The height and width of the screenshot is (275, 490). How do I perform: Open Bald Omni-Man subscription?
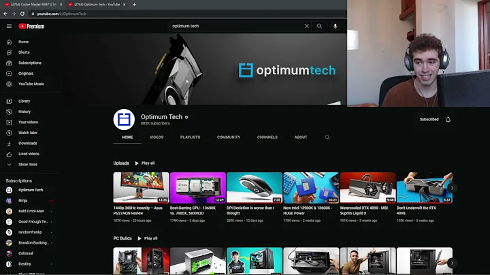point(30,211)
